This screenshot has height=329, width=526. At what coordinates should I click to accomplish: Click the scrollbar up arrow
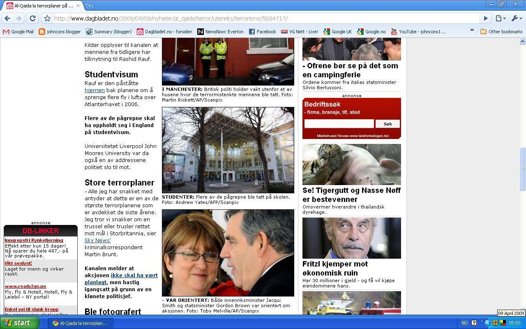coord(523,42)
